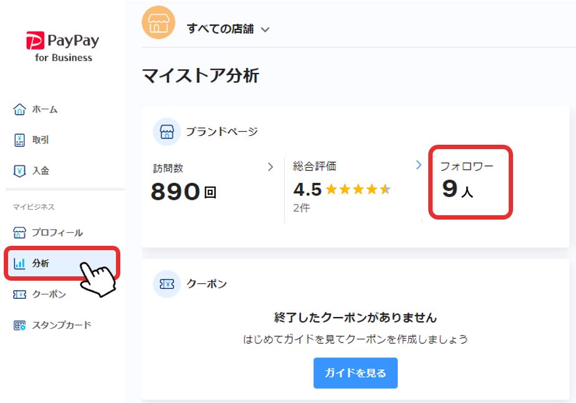This screenshot has width=576, height=403.
Task: Click the 分析 bar chart icon
Action: click(x=19, y=263)
